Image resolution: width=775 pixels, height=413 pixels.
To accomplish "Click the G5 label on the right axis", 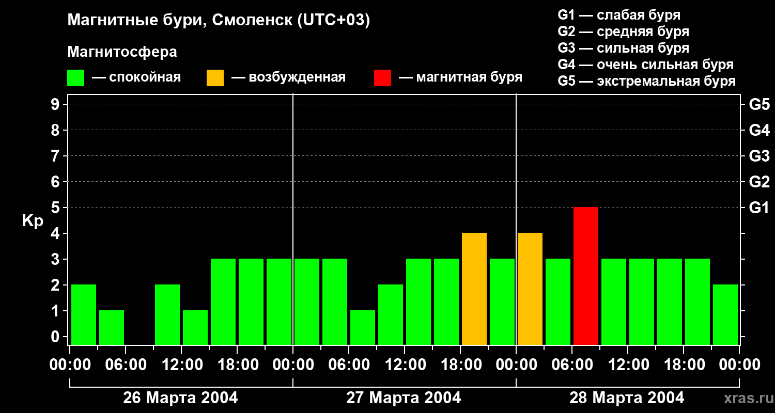I will (x=760, y=104).
